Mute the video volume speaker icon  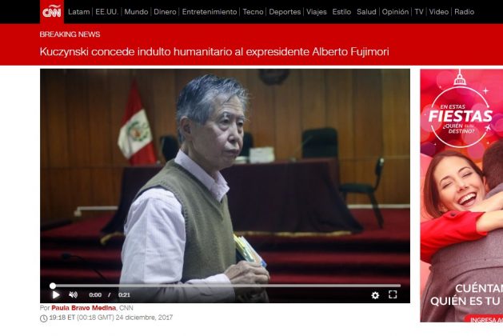click(74, 294)
